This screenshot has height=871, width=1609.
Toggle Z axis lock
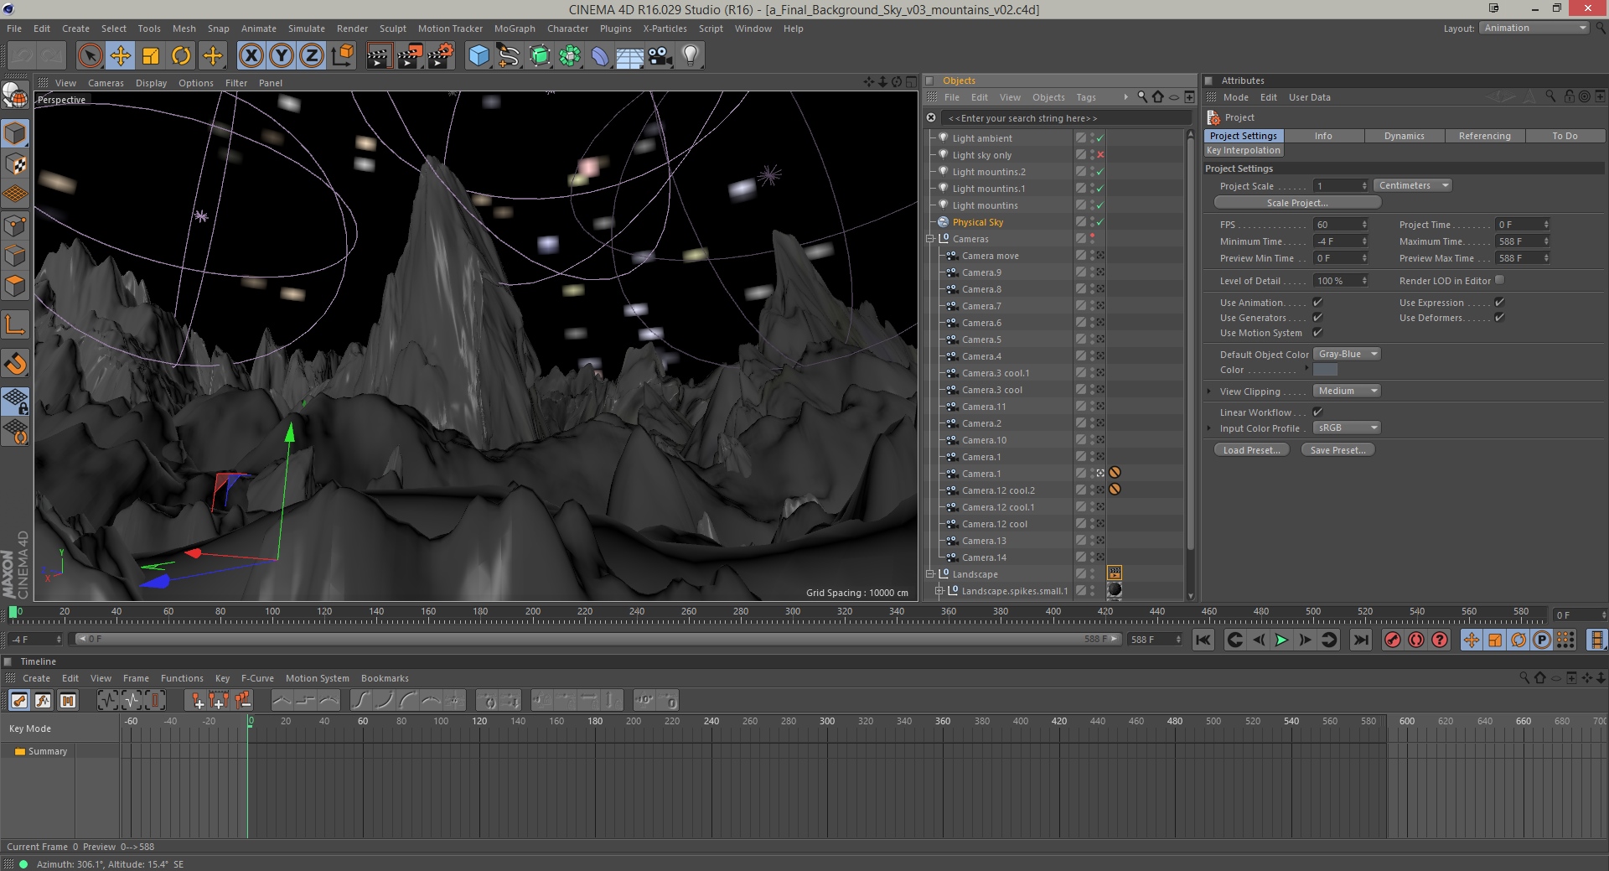[312, 56]
